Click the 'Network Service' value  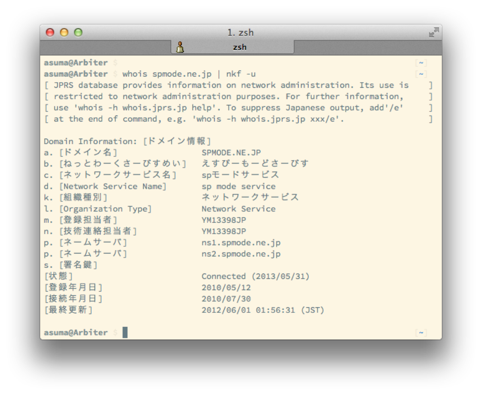pyautogui.click(x=239, y=209)
